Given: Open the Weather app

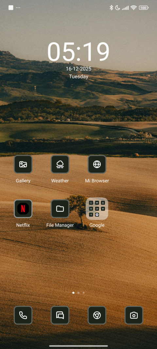Looking at the screenshot, I should pos(60,164).
